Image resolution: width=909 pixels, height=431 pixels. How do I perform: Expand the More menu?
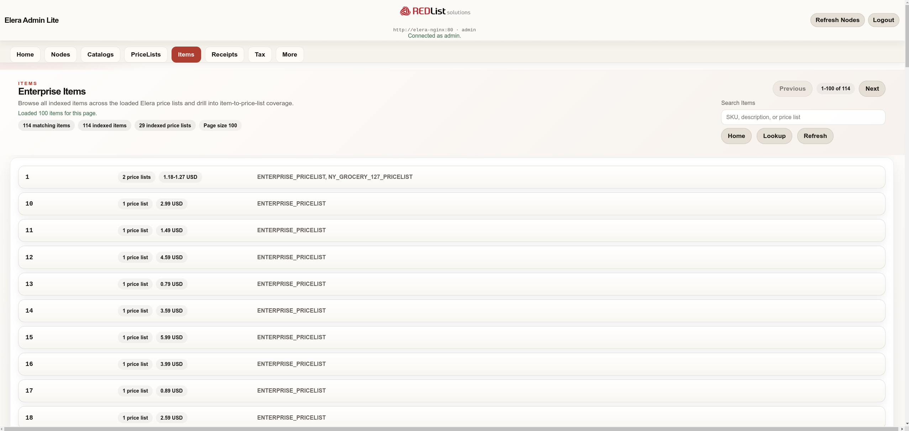(289, 54)
